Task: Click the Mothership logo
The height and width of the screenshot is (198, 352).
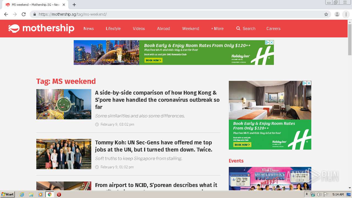Action: point(41,28)
